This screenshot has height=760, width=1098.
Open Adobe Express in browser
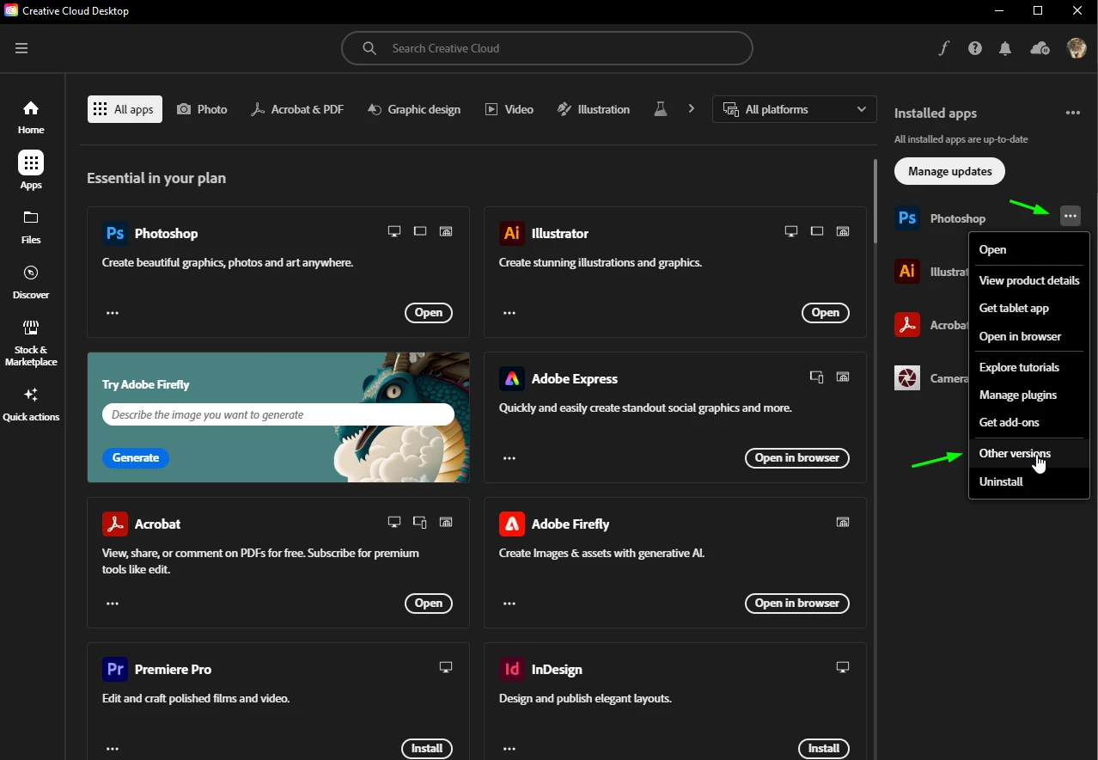[x=797, y=458]
